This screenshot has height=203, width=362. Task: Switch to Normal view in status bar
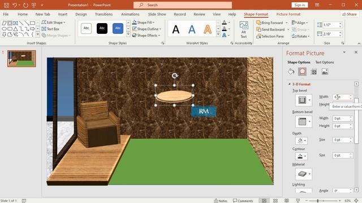tap(264, 201)
